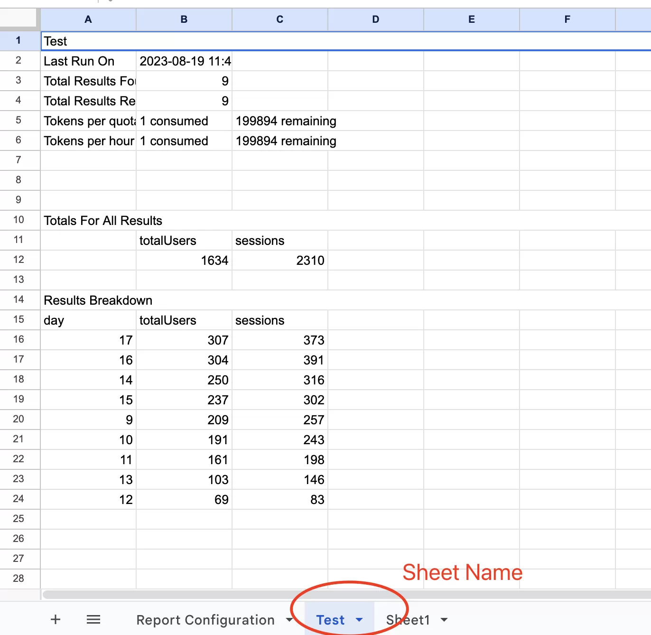The width and height of the screenshot is (651, 635).
Task: Select sessions value 243
Action: 280,440
